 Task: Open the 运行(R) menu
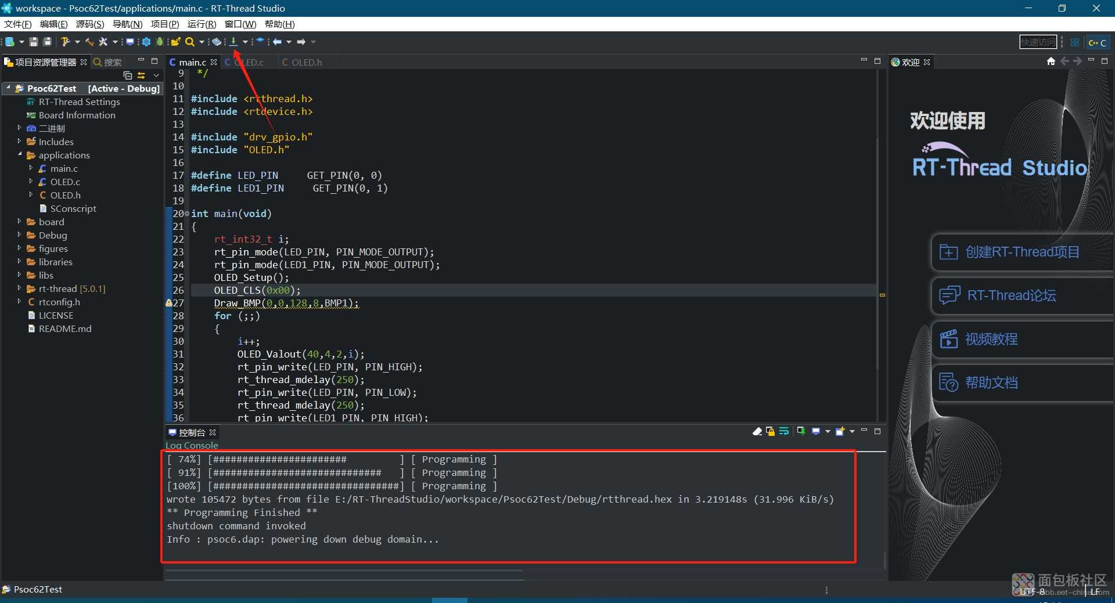[x=202, y=24]
